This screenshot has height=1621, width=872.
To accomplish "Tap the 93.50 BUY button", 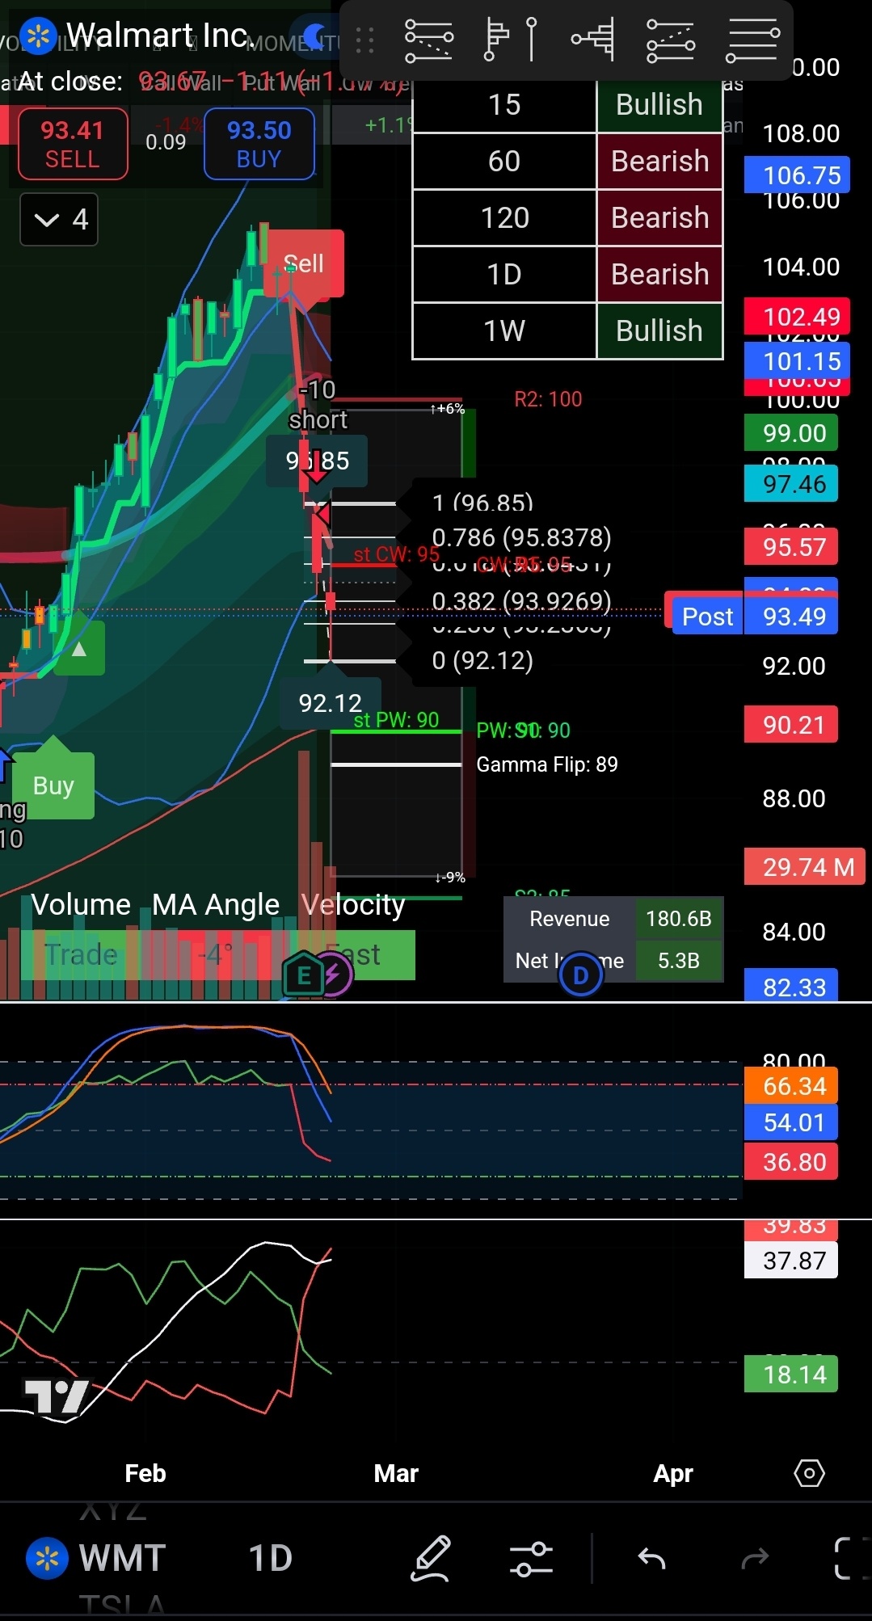I will [x=259, y=144].
